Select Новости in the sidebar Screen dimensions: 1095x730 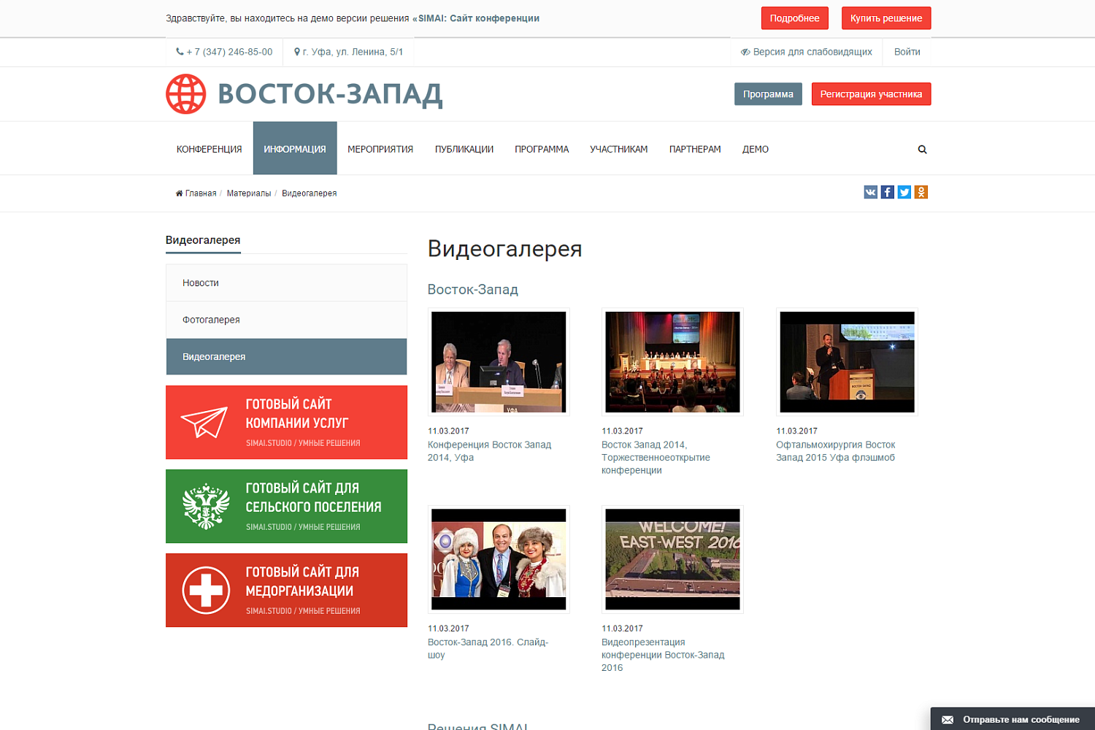tap(201, 283)
